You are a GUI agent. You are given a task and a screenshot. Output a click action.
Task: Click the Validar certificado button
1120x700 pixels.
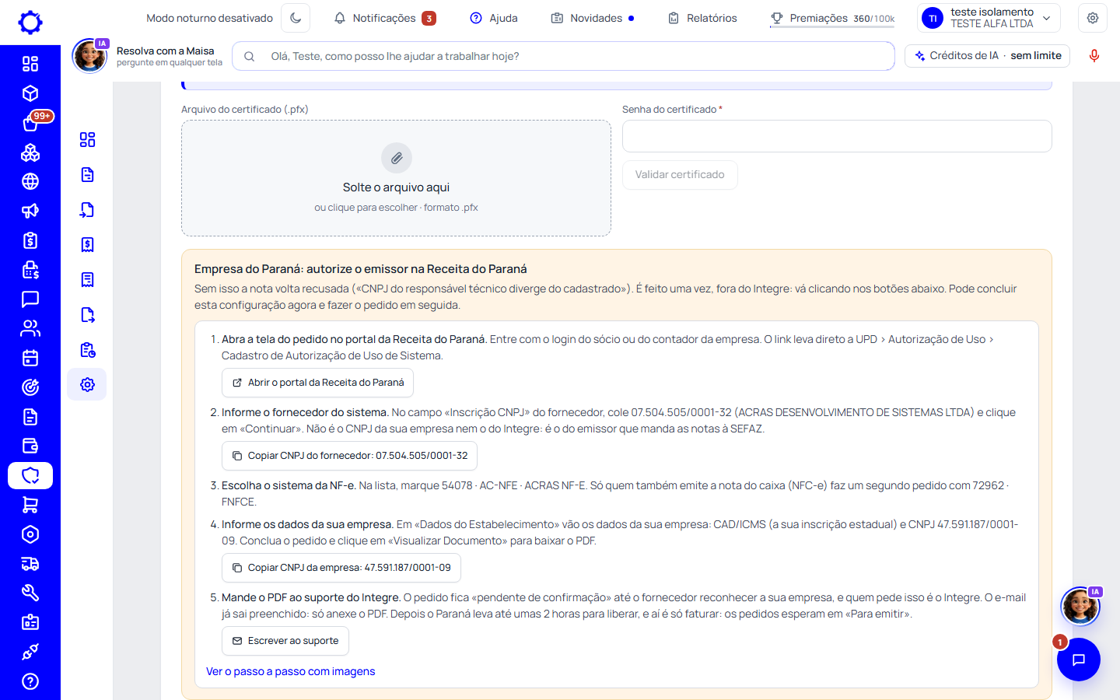pos(680,175)
